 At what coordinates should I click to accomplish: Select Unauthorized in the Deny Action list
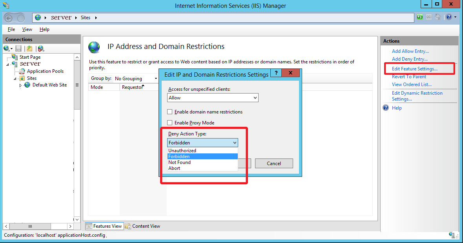click(202, 151)
